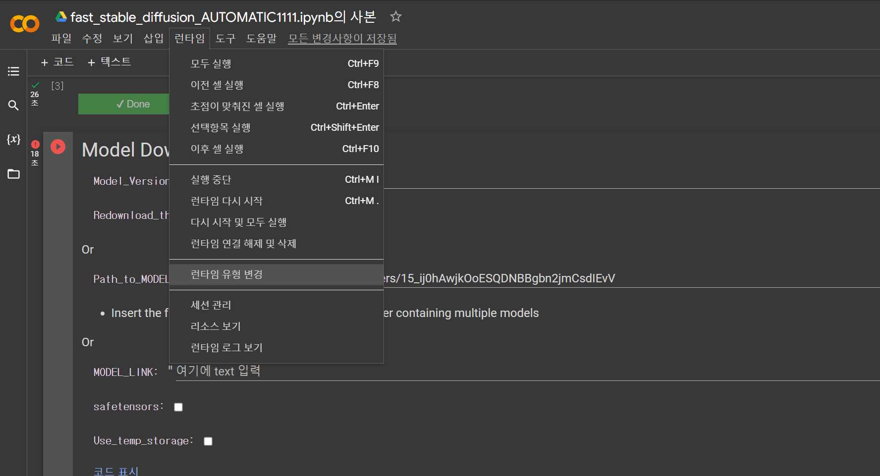Choose 런타임 유형 변경

276,274
